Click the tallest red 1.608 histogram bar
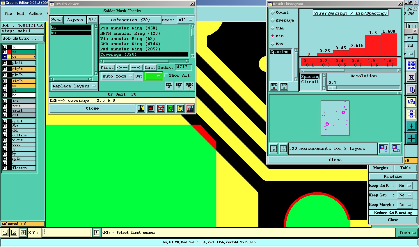 coord(389,45)
